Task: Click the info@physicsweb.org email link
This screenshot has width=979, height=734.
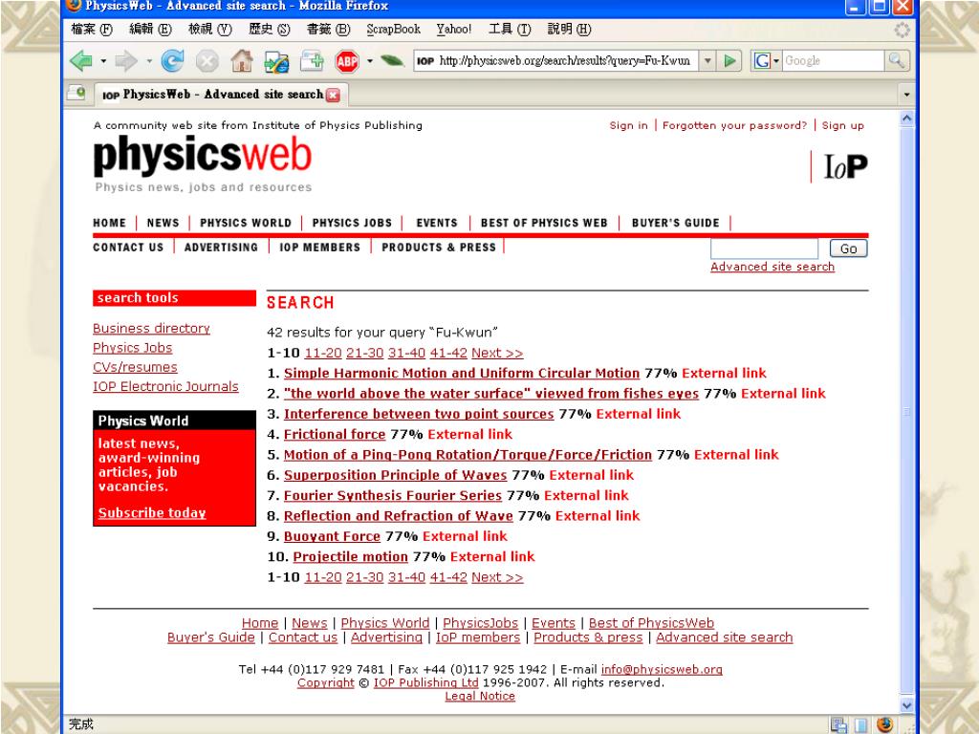Action: [x=662, y=669]
